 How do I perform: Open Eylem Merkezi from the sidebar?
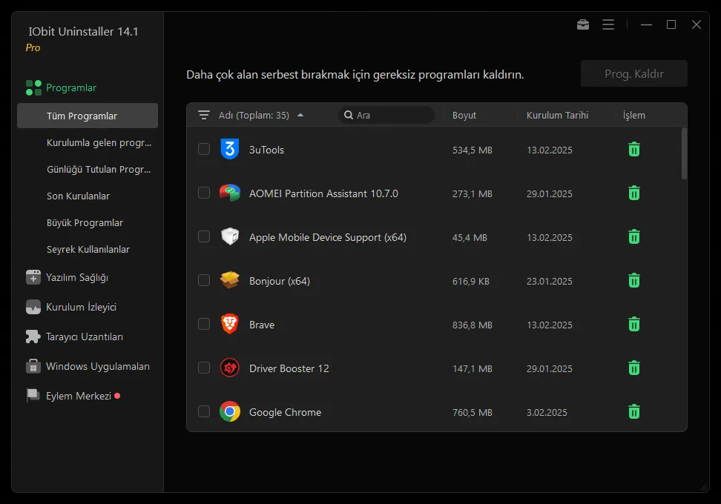pyautogui.click(x=78, y=396)
